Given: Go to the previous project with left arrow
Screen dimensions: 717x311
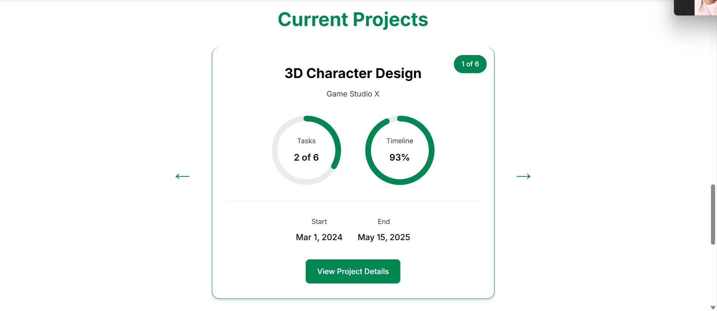Looking at the screenshot, I should (182, 176).
